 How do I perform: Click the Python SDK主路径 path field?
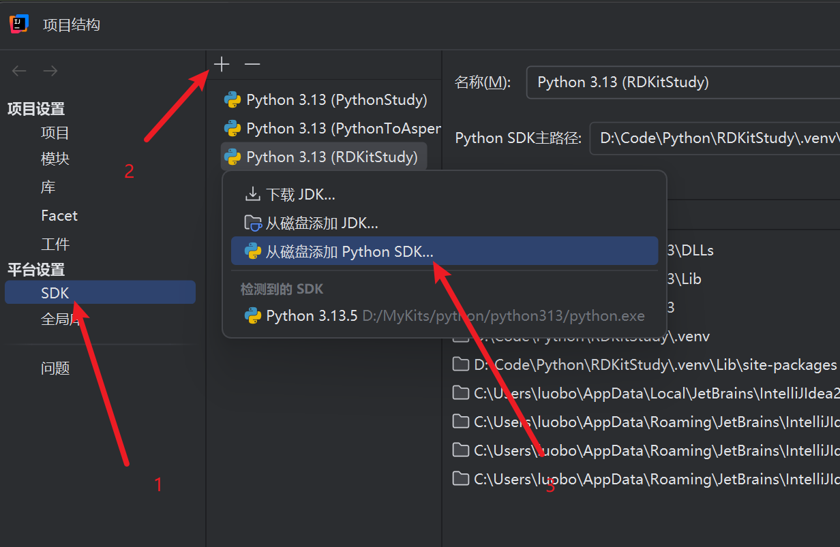[x=715, y=138]
